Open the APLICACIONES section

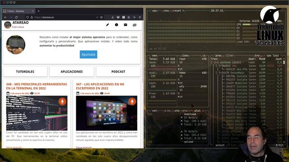(x=72, y=72)
